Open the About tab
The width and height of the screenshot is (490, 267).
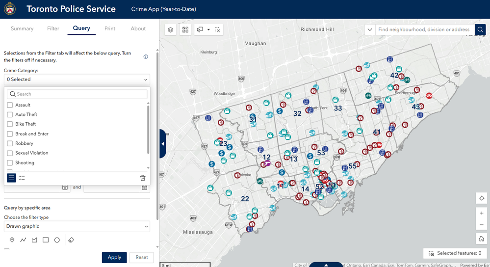(x=138, y=28)
